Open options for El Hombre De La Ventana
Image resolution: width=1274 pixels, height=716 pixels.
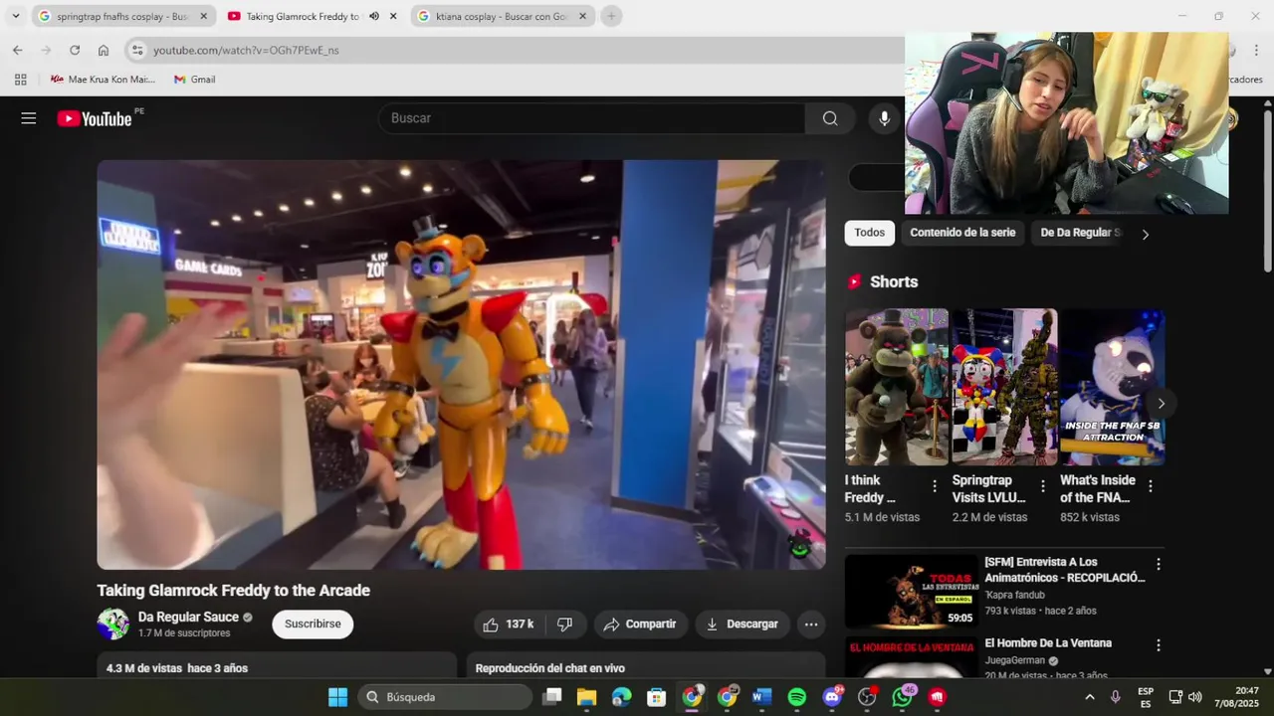[1158, 645]
